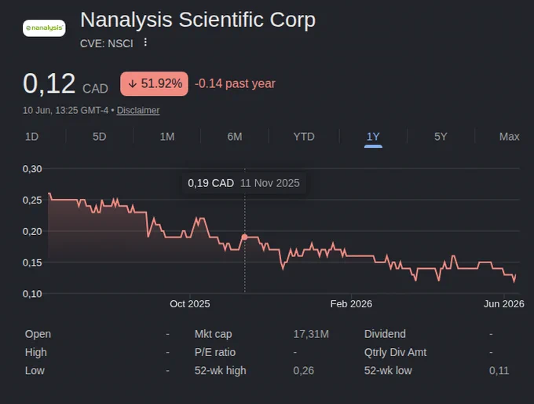Click the Jun 2026 axis label
The image size is (534, 404).
(x=504, y=303)
